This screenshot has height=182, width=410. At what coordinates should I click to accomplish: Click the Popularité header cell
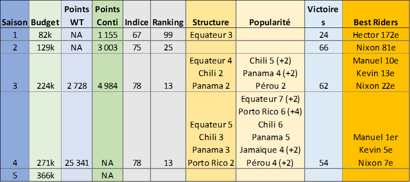(x=270, y=22)
